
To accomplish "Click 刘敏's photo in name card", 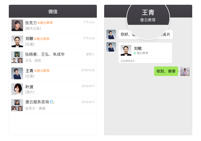I will 126,50.
